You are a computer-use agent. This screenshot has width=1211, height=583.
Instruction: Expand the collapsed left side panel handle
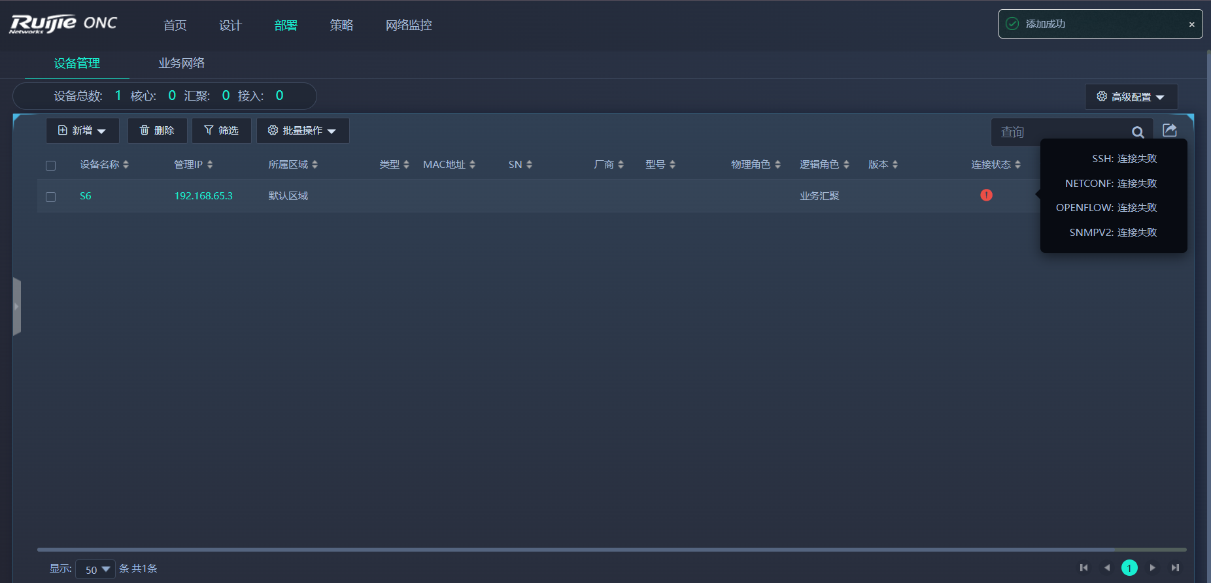pyautogui.click(x=17, y=307)
